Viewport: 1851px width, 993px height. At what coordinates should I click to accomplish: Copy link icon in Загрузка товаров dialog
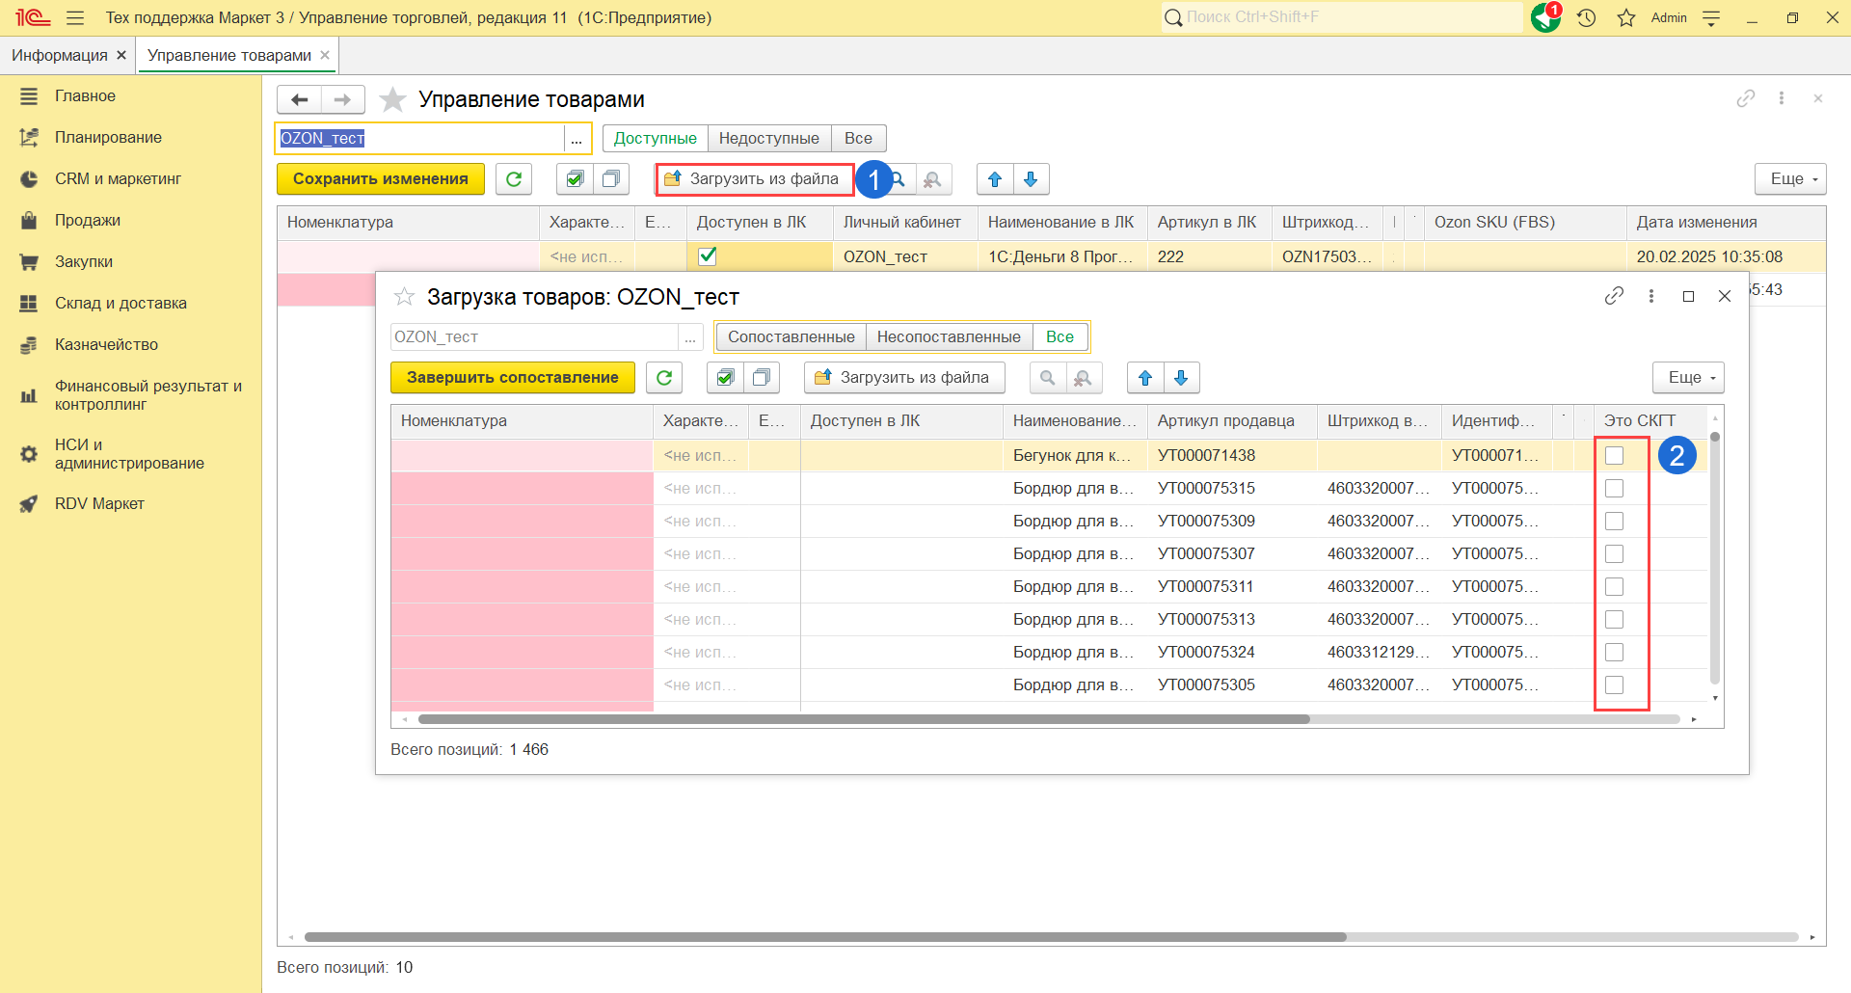[x=1614, y=296]
